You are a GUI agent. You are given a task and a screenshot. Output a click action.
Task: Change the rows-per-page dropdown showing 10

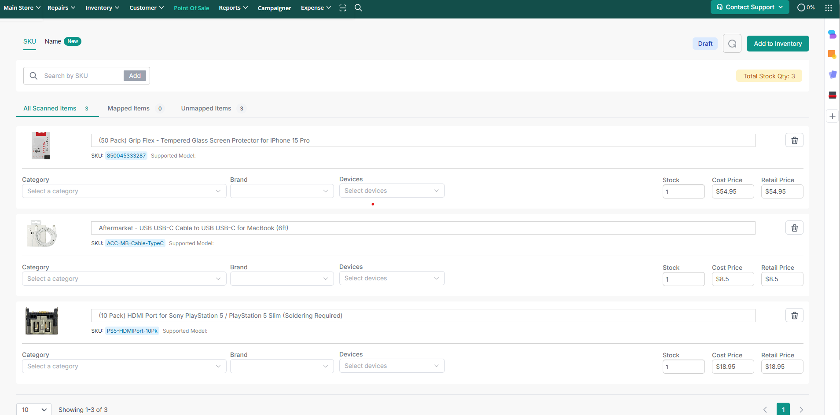(34, 410)
